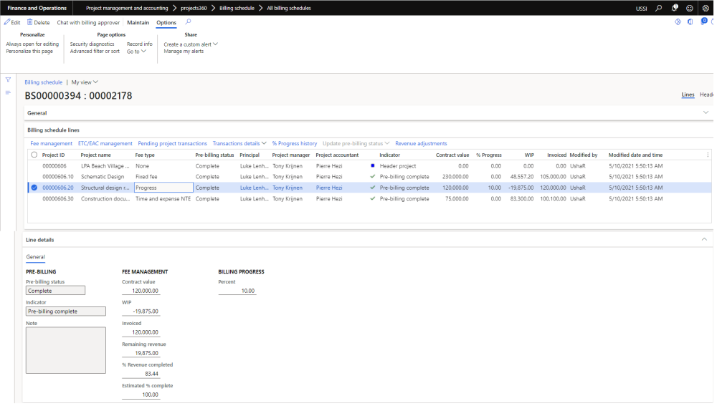Collapse the Line details section
Viewport: 717px width, 406px height.
tap(704, 239)
